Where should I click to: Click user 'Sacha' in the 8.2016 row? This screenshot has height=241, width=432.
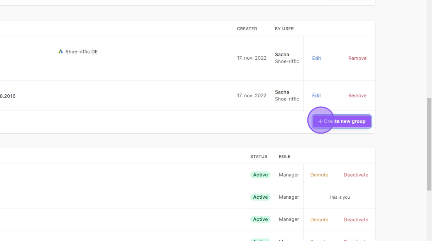pyautogui.click(x=282, y=92)
